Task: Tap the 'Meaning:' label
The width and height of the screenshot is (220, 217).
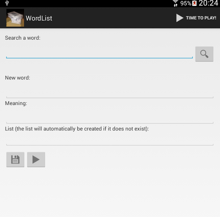Action: pos(16,103)
